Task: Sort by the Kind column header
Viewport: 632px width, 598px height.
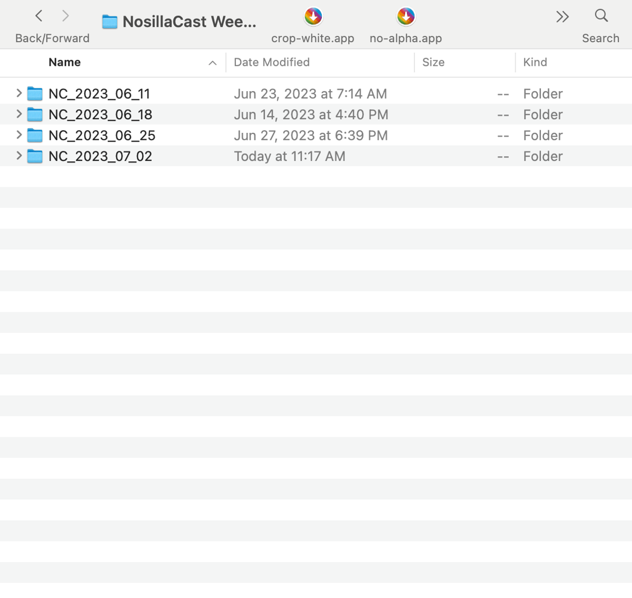Action: click(x=535, y=62)
